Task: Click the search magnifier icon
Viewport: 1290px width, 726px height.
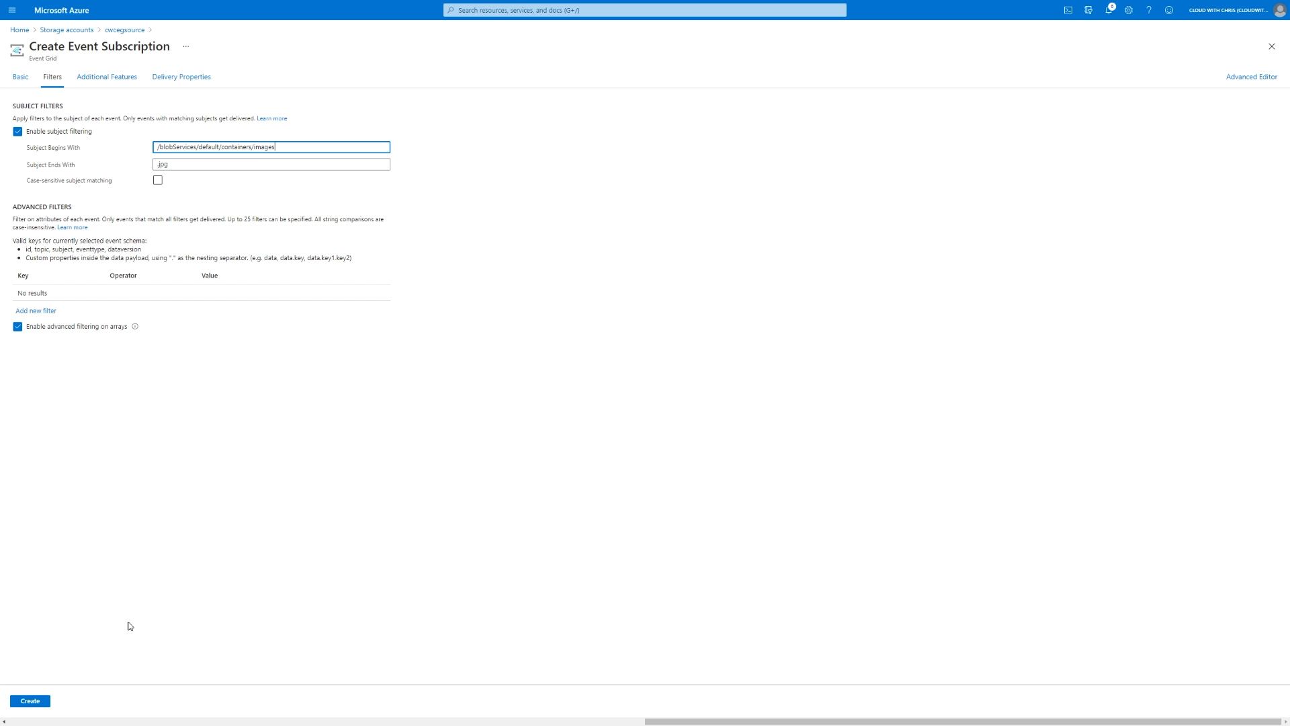Action: tap(451, 10)
